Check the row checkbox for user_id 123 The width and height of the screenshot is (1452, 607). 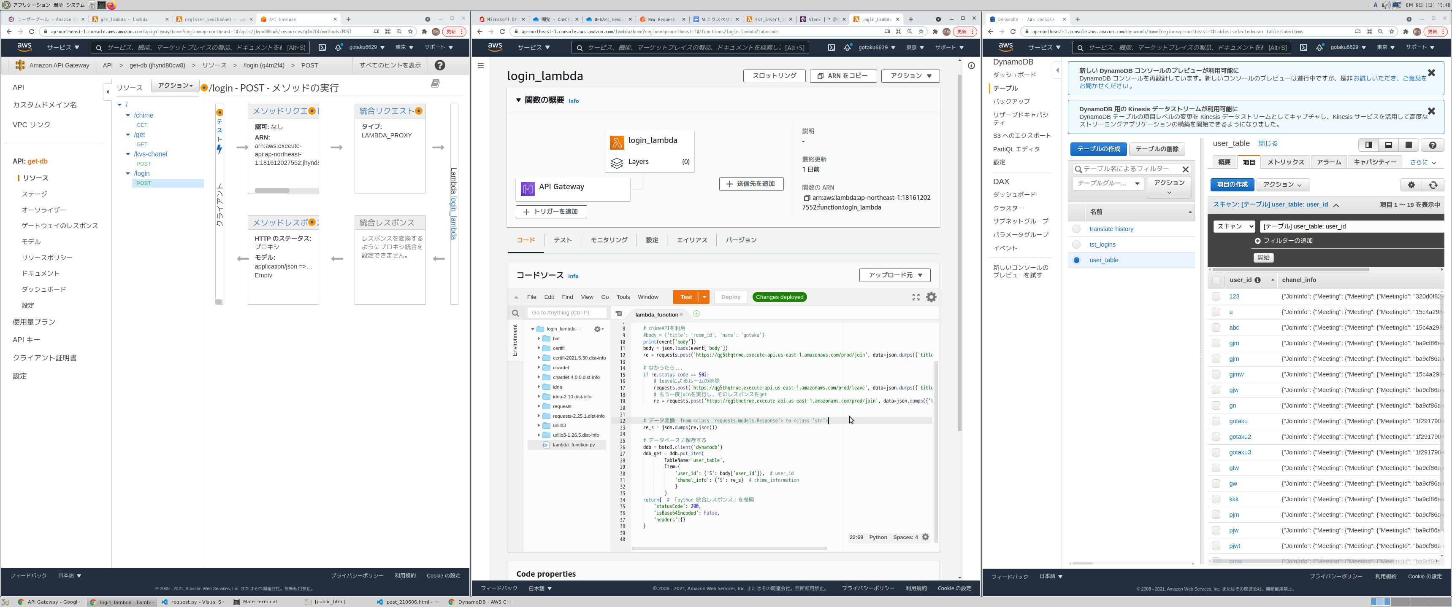(x=1216, y=296)
